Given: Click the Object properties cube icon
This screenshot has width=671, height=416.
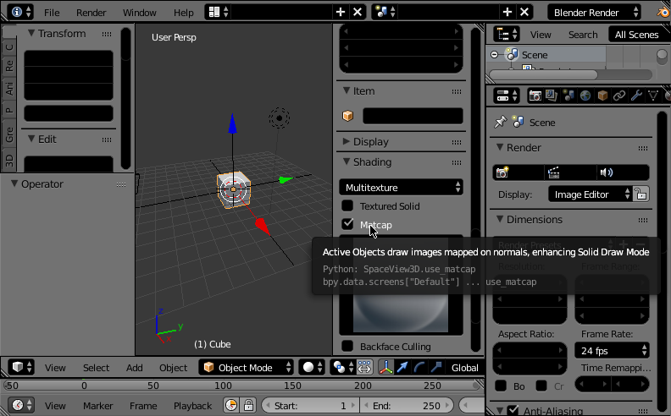Looking at the screenshot, I should coord(602,96).
